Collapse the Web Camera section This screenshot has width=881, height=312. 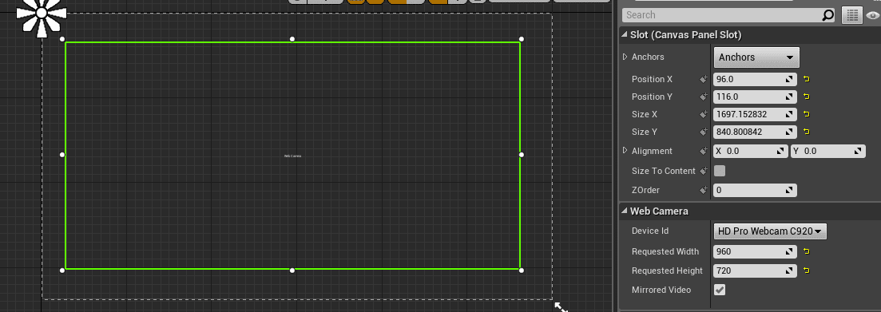pyautogui.click(x=625, y=211)
